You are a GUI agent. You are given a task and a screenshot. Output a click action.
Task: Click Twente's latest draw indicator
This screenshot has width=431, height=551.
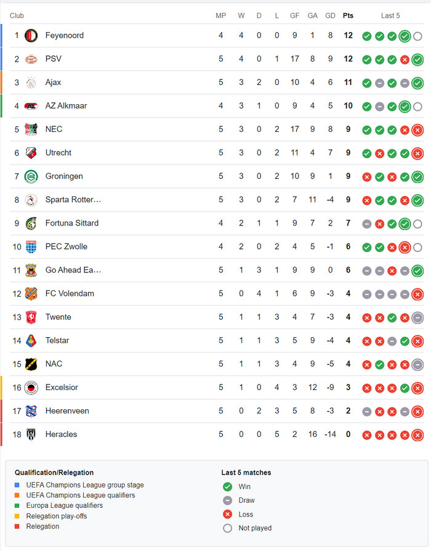click(x=417, y=317)
